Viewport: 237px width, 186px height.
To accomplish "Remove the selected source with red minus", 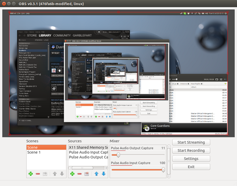I will click(79, 174).
